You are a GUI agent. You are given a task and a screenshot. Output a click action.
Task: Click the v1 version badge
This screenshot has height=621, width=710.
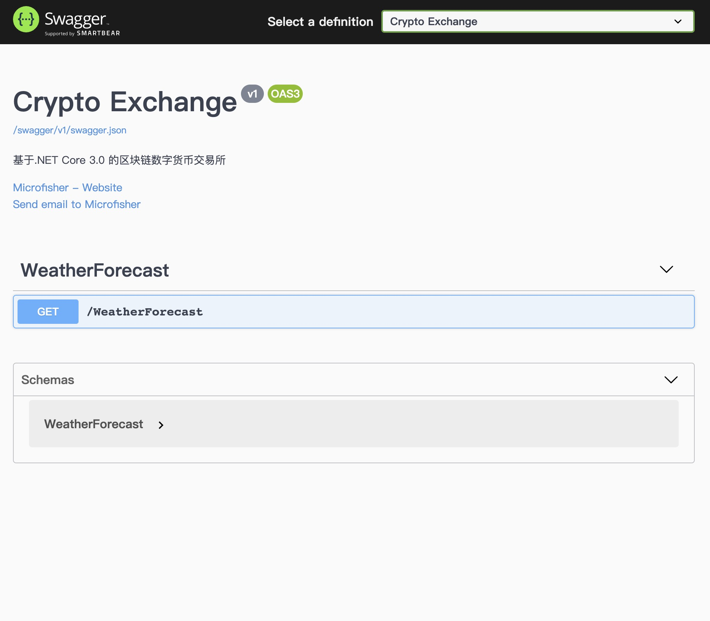coord(252,94)
